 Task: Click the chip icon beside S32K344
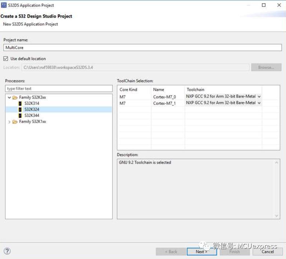click(x=20, y=115)
